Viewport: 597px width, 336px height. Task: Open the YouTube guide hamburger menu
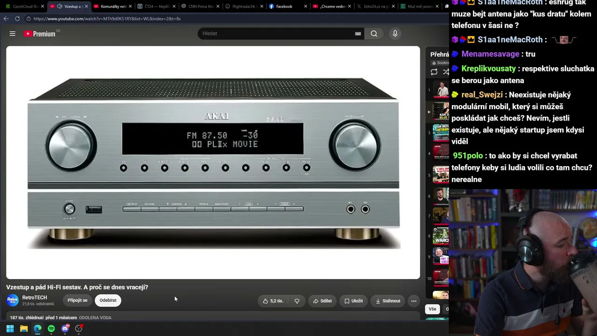[x=13, y=34]
